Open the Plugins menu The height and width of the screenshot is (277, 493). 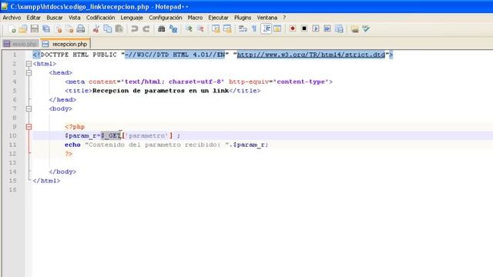coord(243,18)
